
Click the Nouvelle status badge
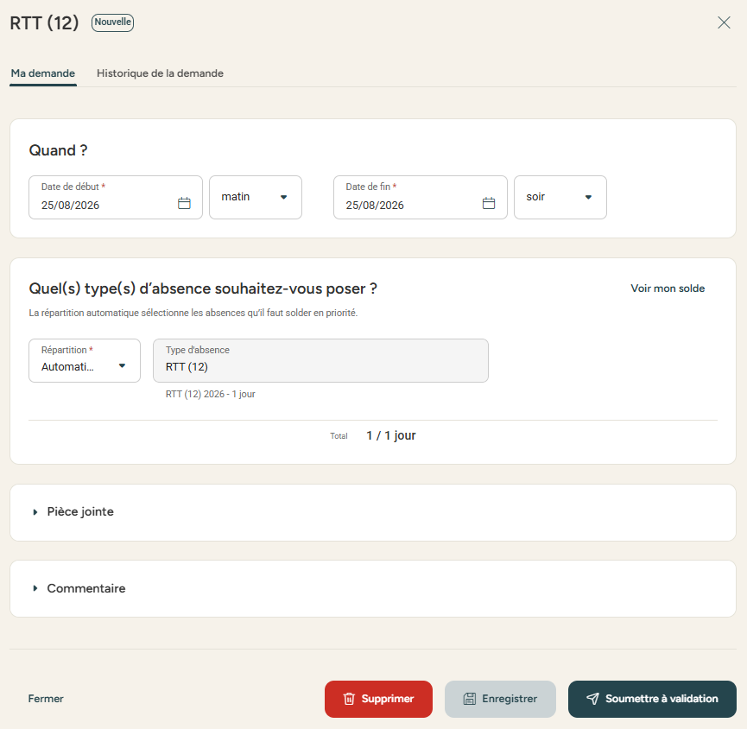tap(112, 22)
